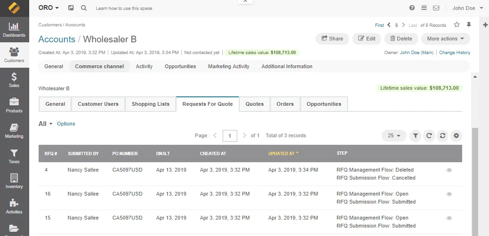
Task: Click the search magnifier icon in header
Action: (83, 8)
